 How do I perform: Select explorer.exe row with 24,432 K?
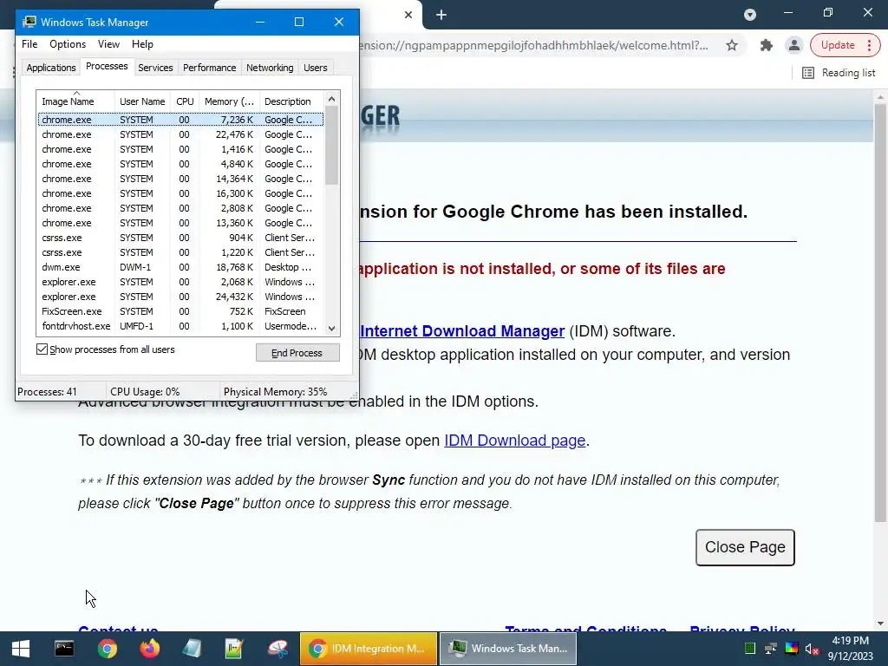point(180,297)
